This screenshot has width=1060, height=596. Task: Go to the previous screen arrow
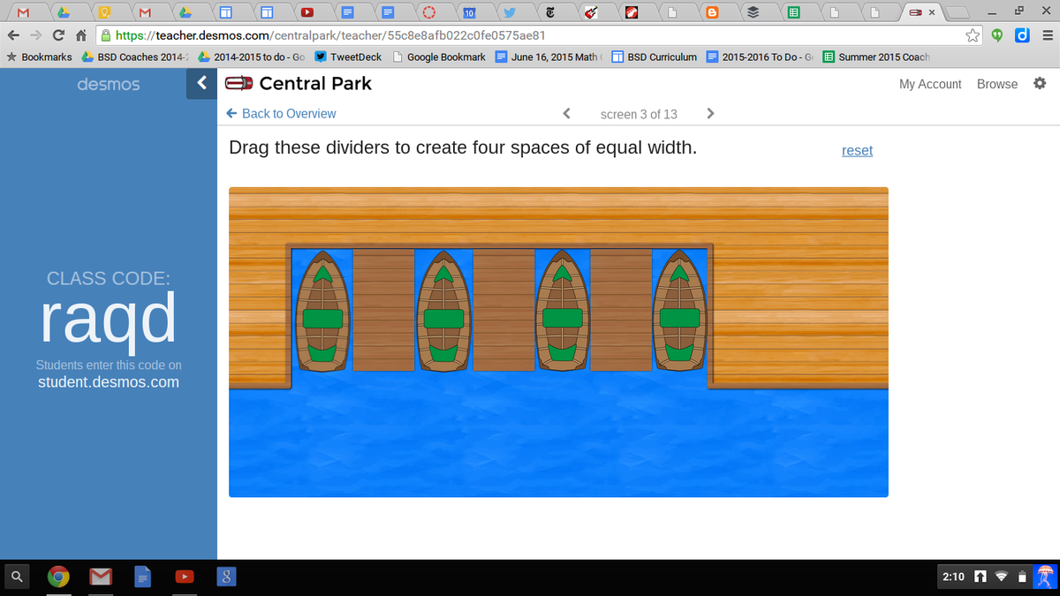coord(567,114)
